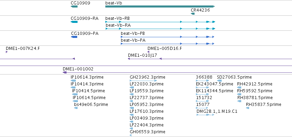Click the CG10909 gene arrow glyph

pyautogui.click(x=74, y=6)
